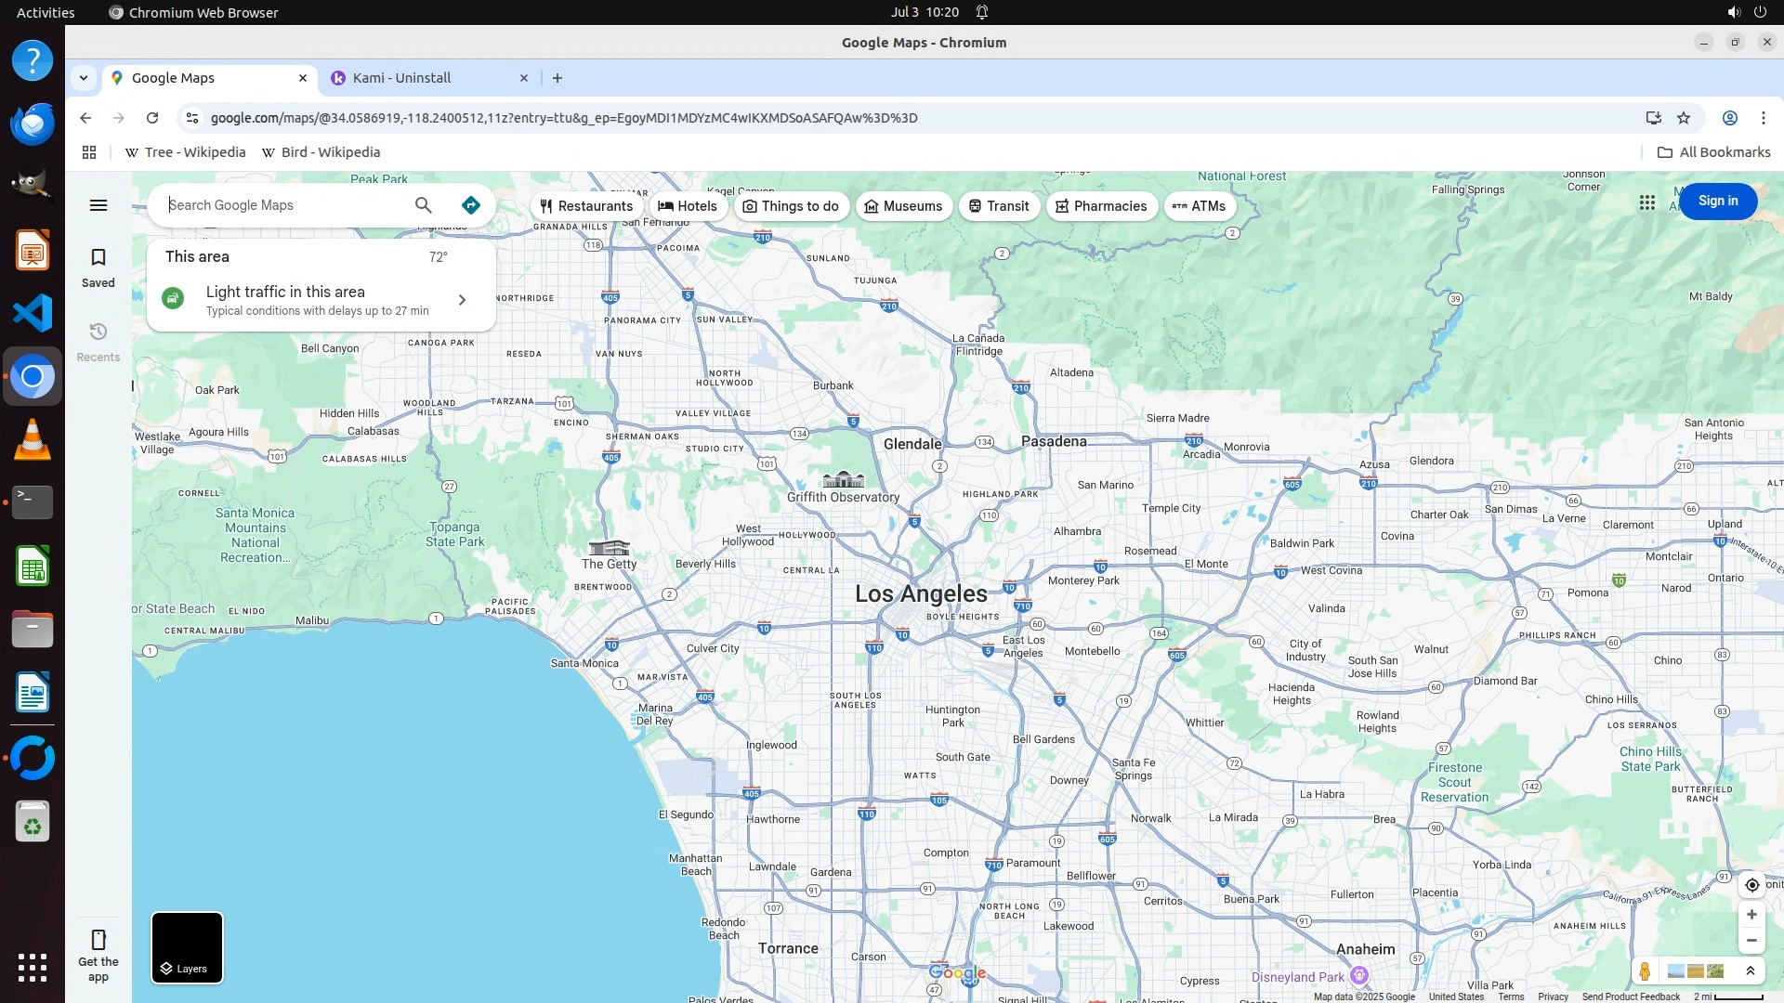Focus the Search Google Maps field
This screenshot has height=1003, width=1784.
point(283,205)
